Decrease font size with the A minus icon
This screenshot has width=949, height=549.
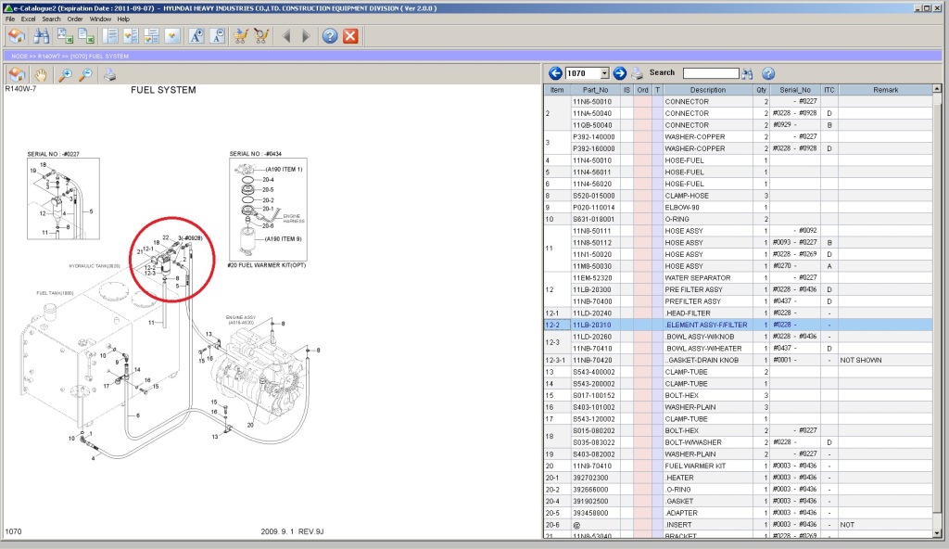pyautogui.click(x=218, y=36)
